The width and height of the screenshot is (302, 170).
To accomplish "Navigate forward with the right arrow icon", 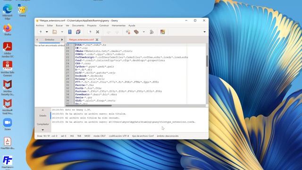I will [117, 32].
